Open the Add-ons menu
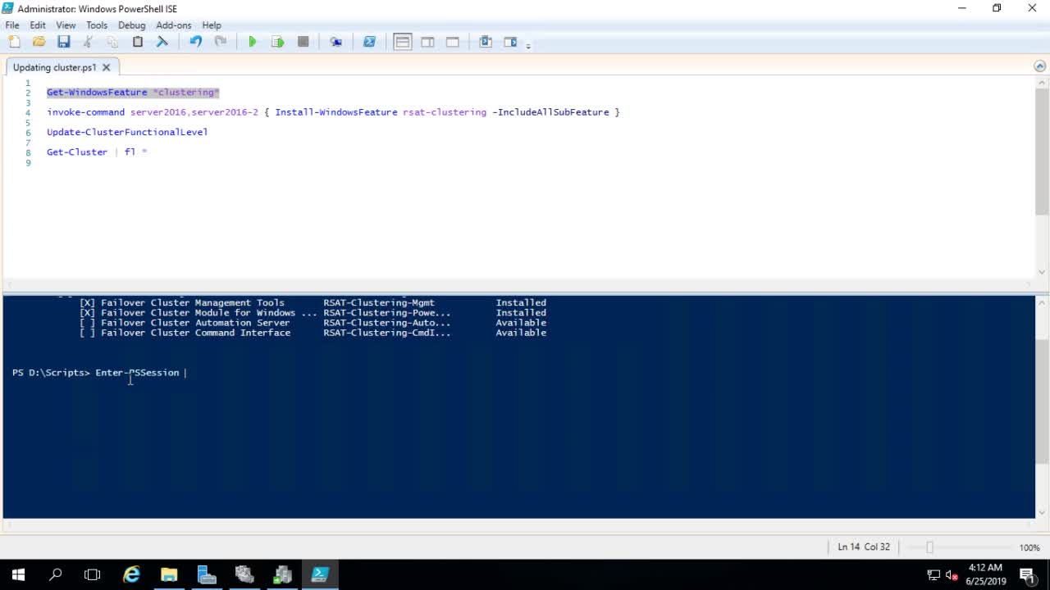The height and width of the screenshot is (590, 1050). (173, 25)
